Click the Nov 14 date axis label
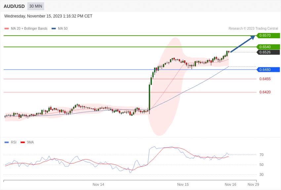 [x=99, y=184]
